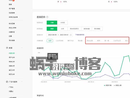Click the 下载数据明细 link
The image size is (130, 98).
[x=80, y=35]
